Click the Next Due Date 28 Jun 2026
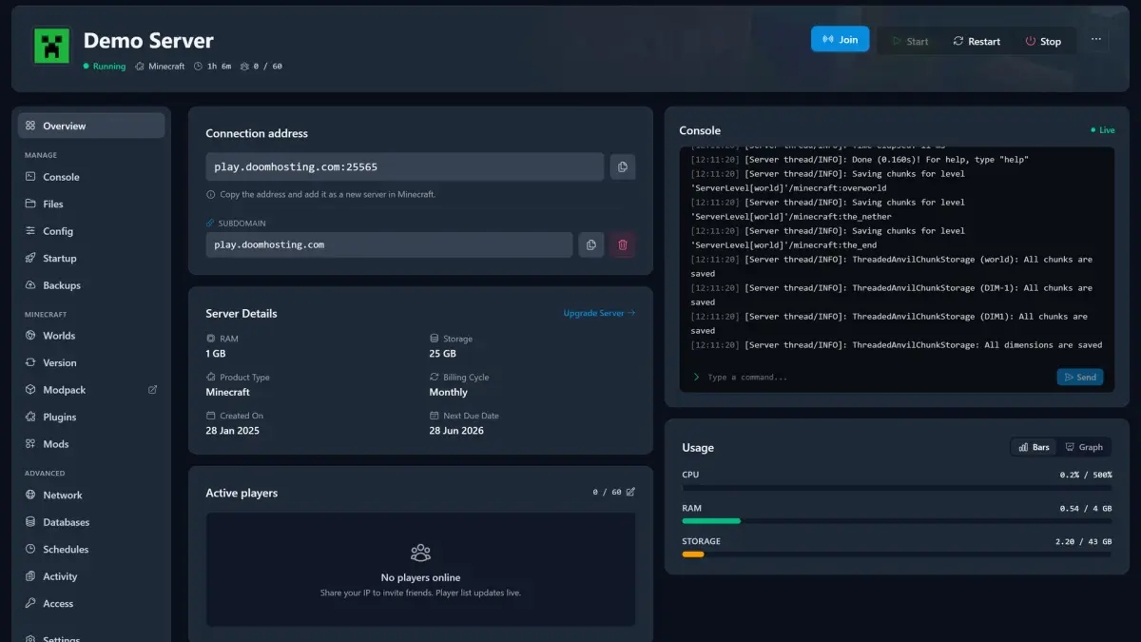1141x642 pixels. 456,431
